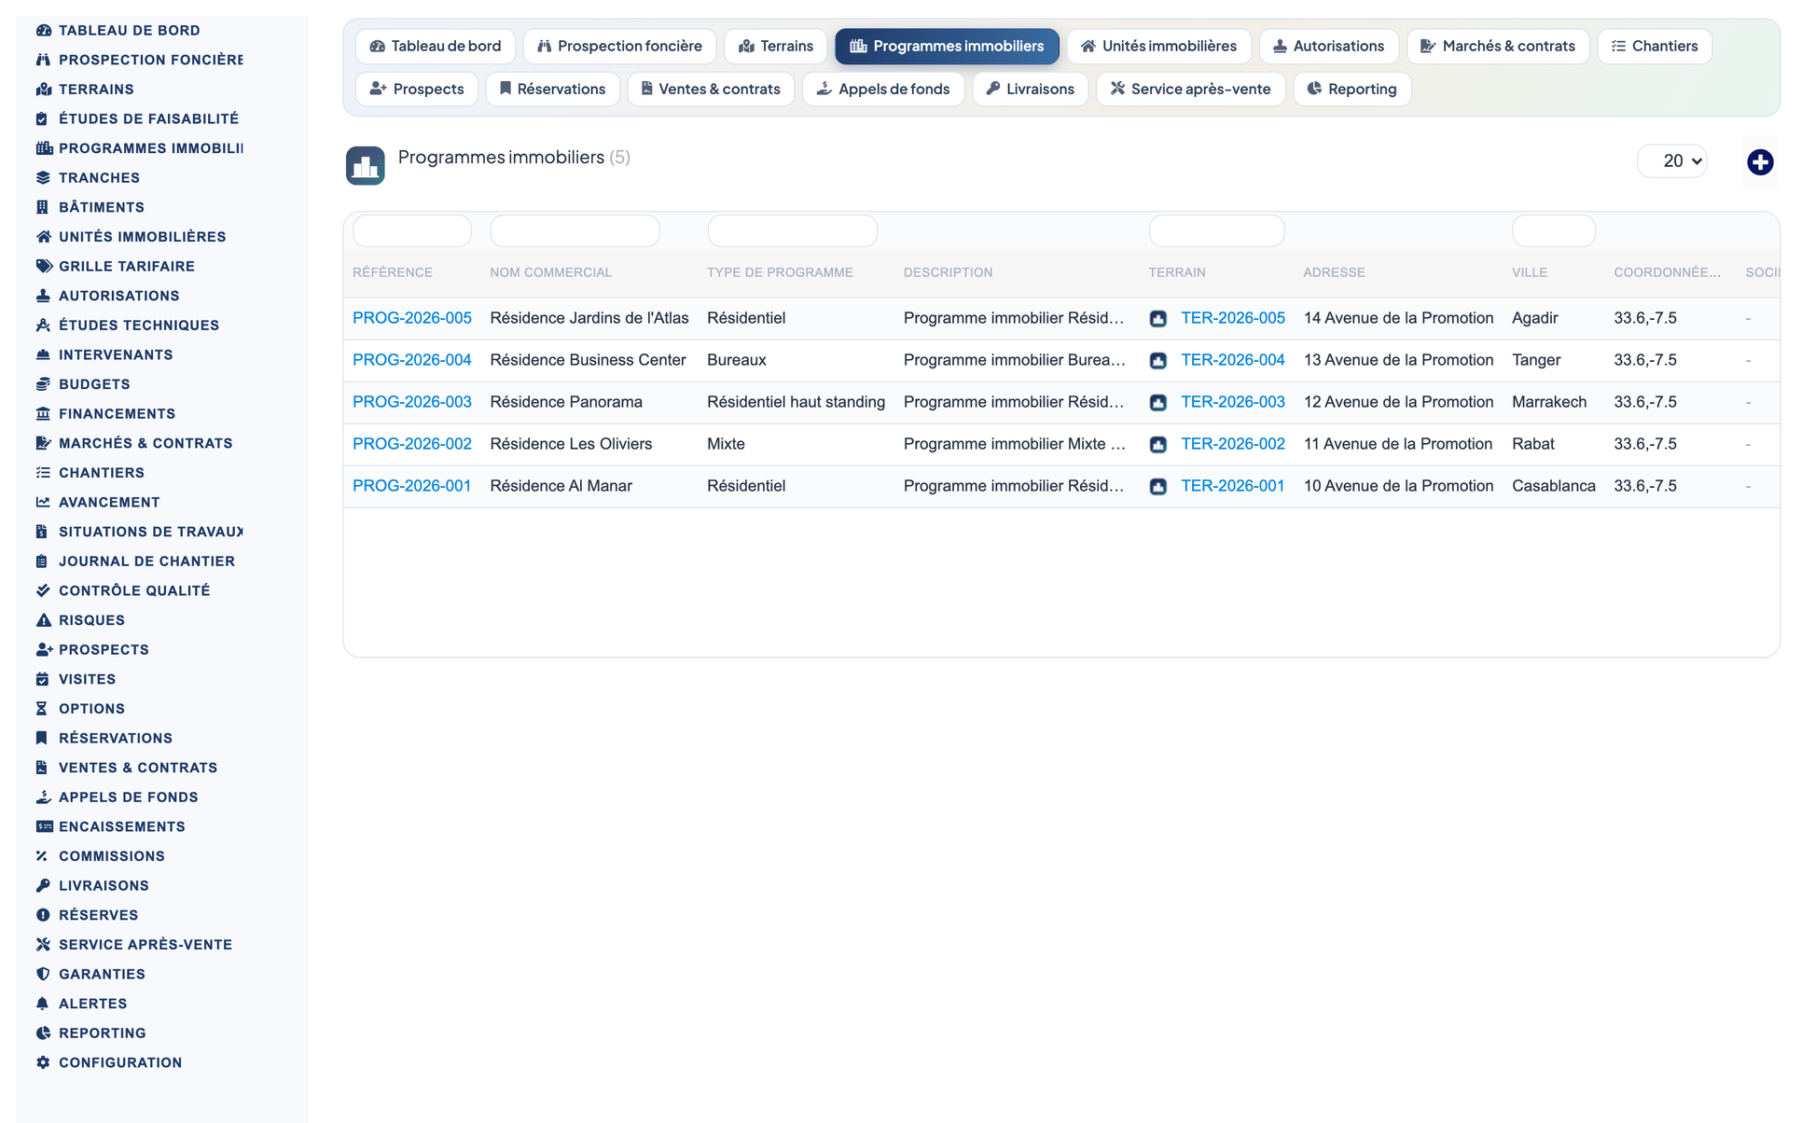
Task: Switch to the Service après-vente tab
Action: tap(1190, 89)
